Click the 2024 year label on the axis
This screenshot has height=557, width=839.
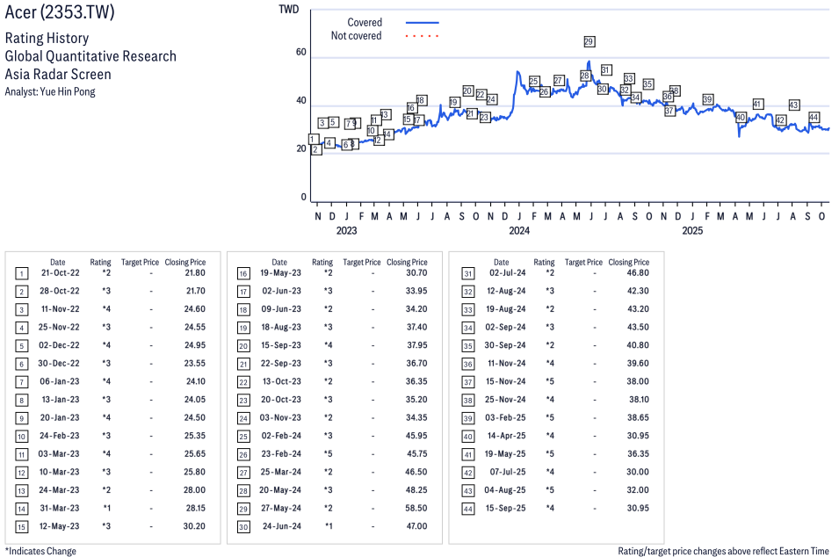(x=519, y=231)
